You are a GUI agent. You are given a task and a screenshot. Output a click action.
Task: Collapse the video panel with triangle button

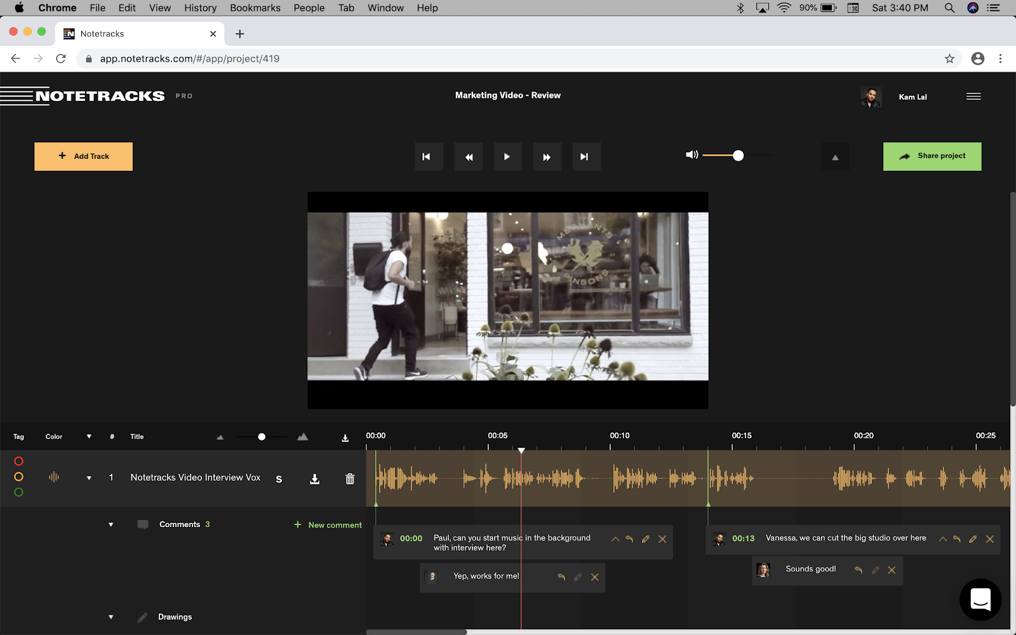(x=835, y=157)
